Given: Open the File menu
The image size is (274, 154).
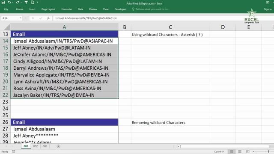Looking at the screenshot, I should 6,9.
